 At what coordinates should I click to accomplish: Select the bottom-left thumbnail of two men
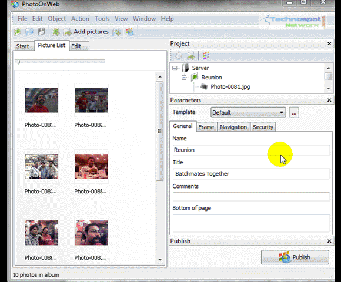[x=41, y=233]
